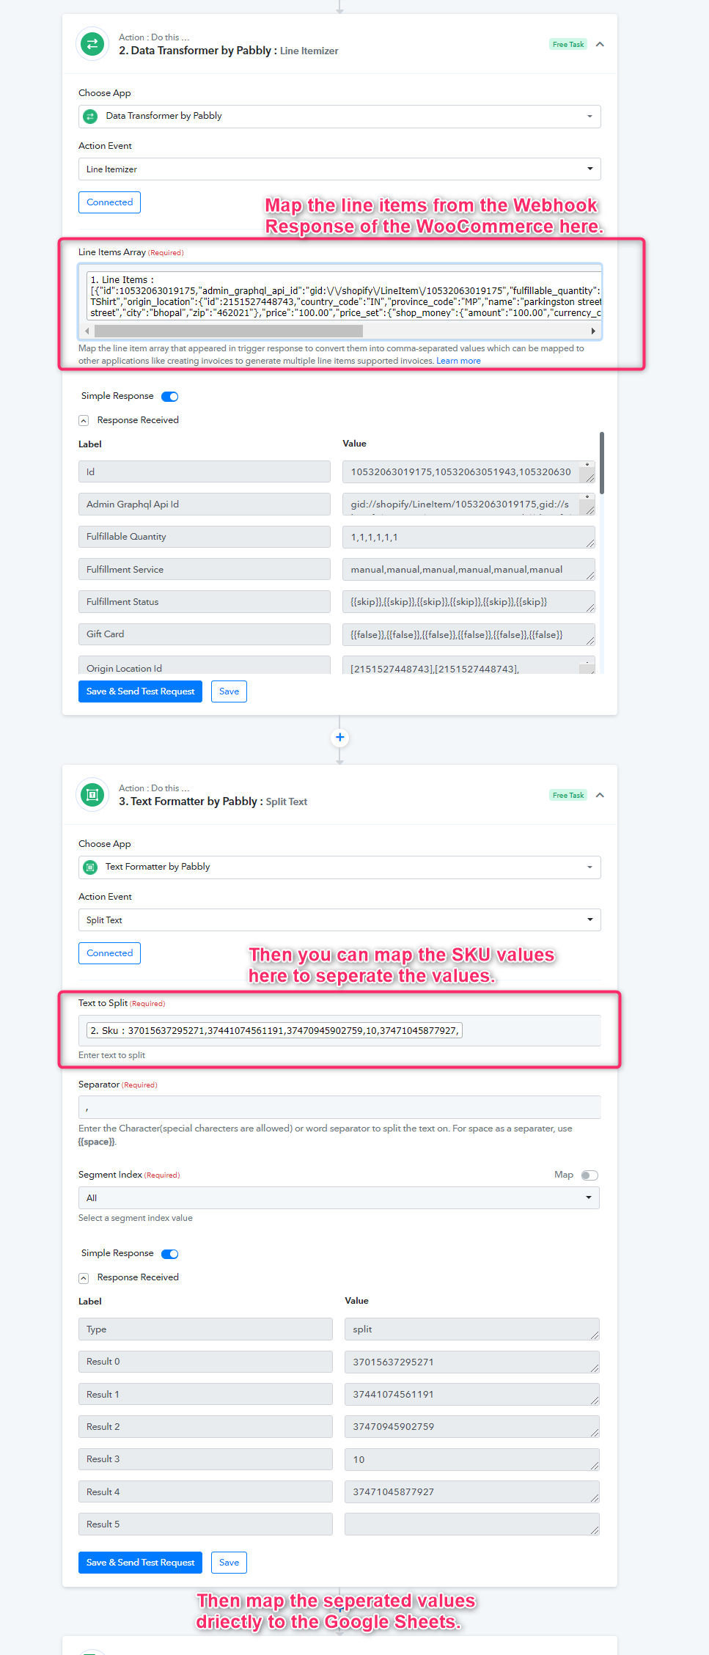Click the Free Task badge on step 2
The width and height of the screenshot is (709, 1655).
[x=568, y=45]
